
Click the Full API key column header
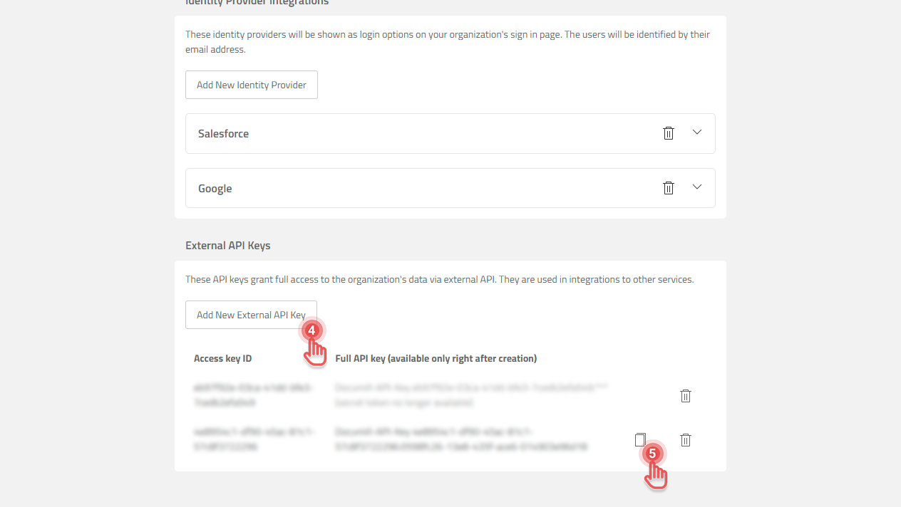(436, 358)
